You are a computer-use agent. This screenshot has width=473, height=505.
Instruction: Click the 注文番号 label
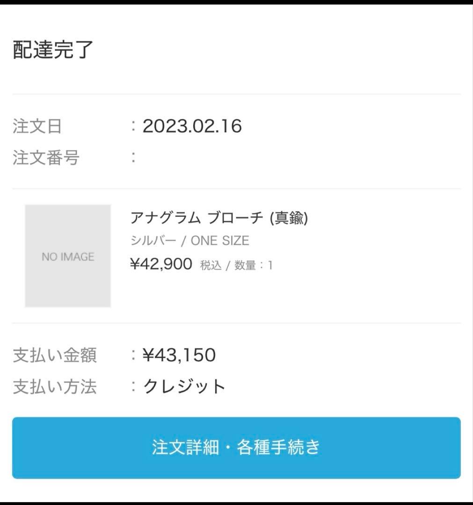pyautogui.click(x=46, y=158)
